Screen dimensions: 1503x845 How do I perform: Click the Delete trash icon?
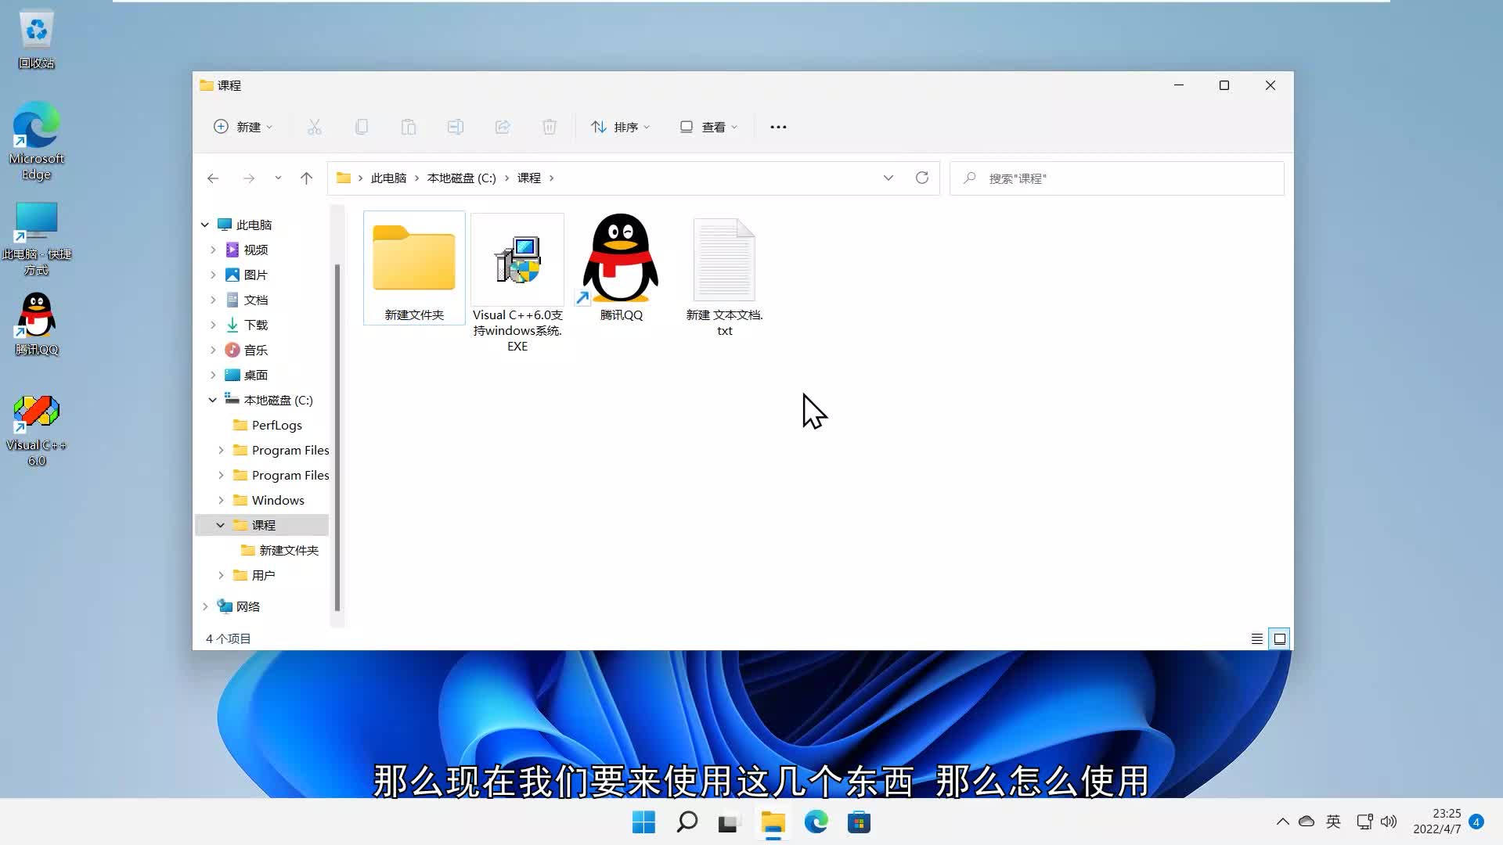tap(550, 127)
